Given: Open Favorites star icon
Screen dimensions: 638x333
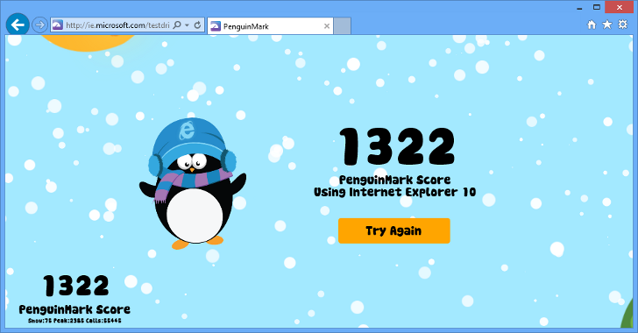Looking at the screenshot, I should (607, 25).
